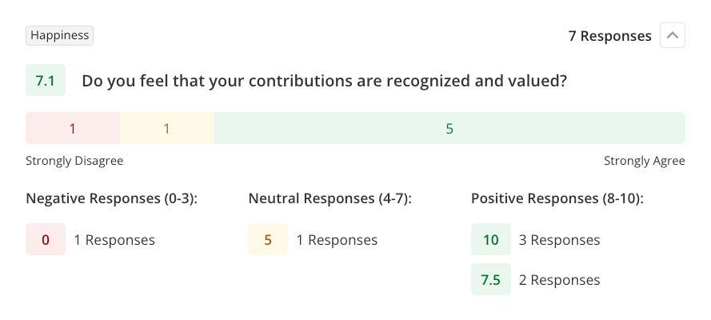Screen dimensions: 711x320
Task: Select the question about contributions being recognized
Action: pos(325,81)
